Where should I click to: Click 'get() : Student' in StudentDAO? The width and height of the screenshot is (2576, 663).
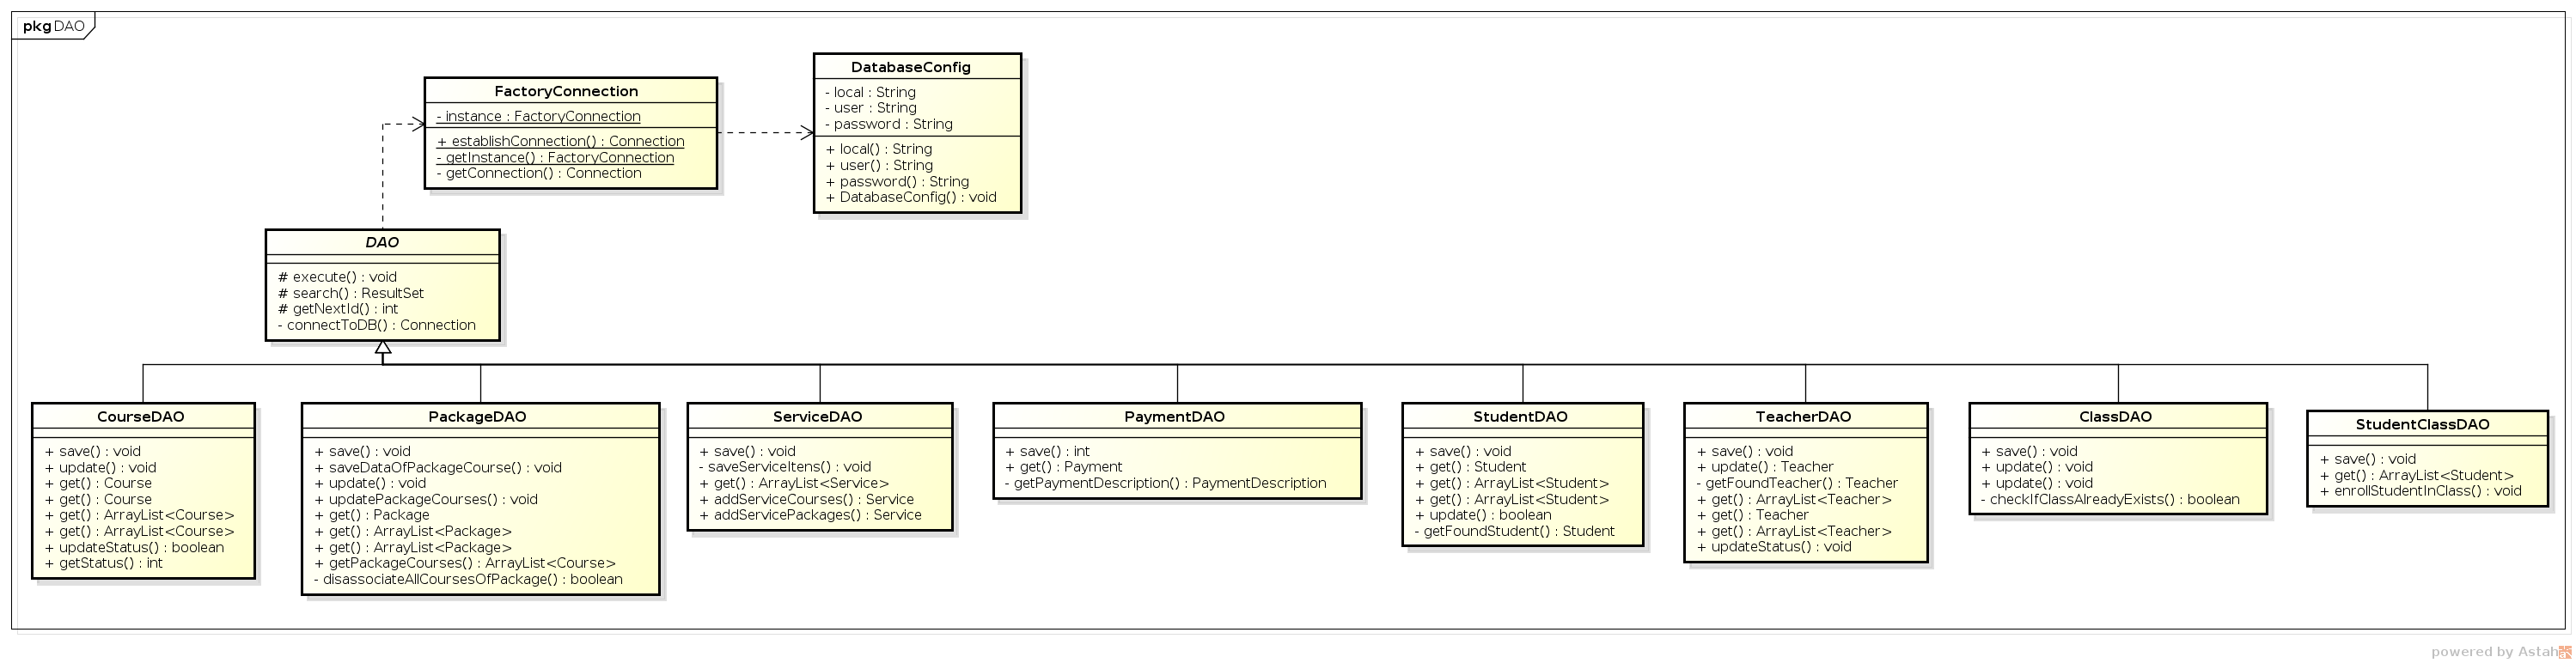point(1470,467)
